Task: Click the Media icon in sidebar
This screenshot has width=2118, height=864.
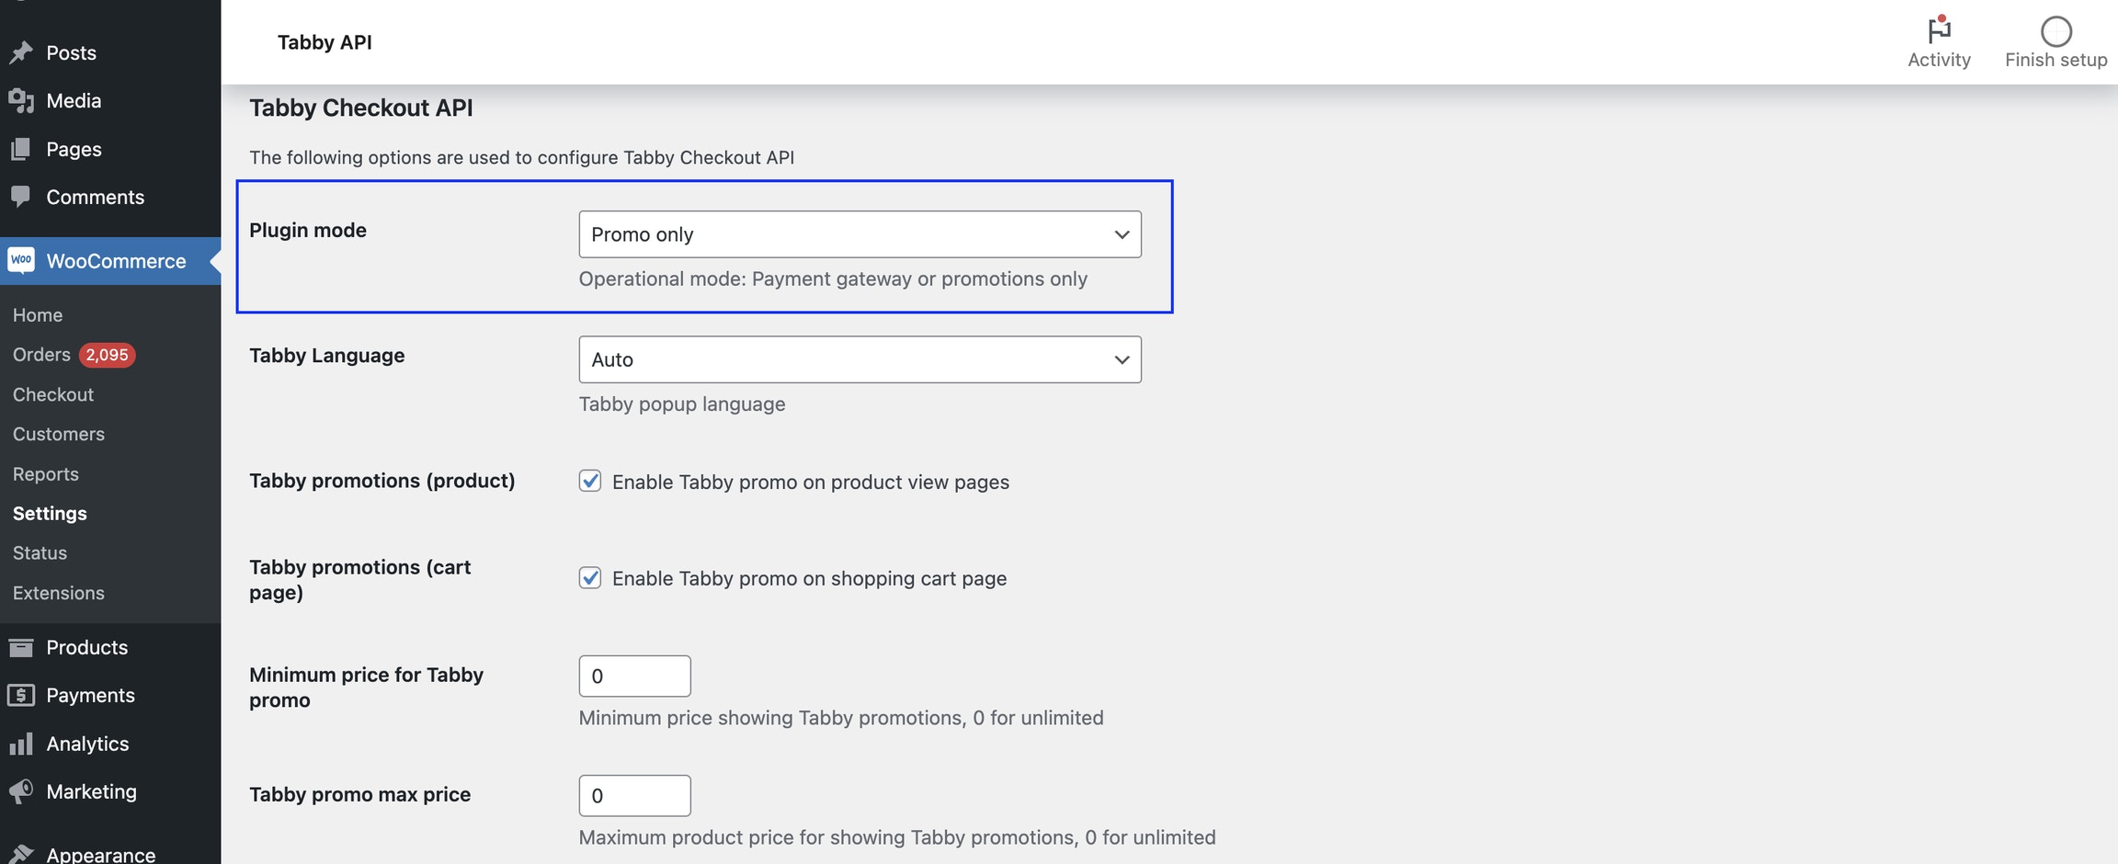Action: [x=20, y=101]
